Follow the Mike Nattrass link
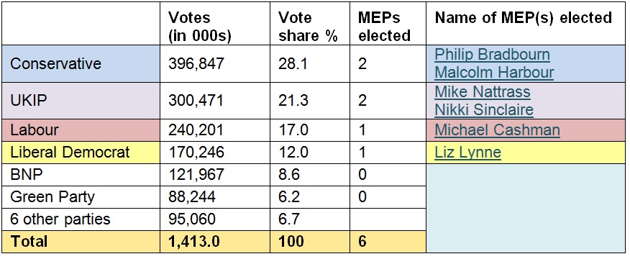 tap(483, 91)
